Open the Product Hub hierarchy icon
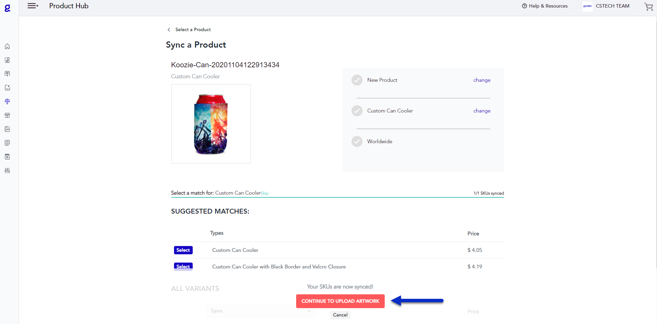657x324 pixels. tap(7, 101)
